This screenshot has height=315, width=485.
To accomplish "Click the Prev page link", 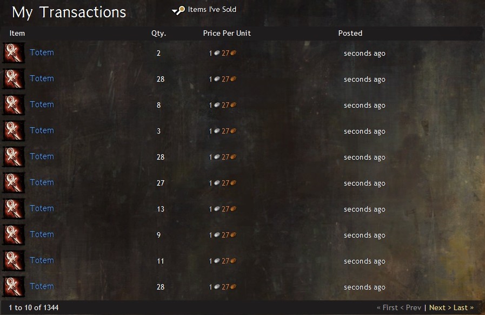I will pyautogui.click(x=411, y=307).
